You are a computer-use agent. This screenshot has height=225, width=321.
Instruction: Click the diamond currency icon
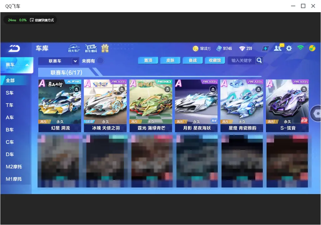coord(242,48)
